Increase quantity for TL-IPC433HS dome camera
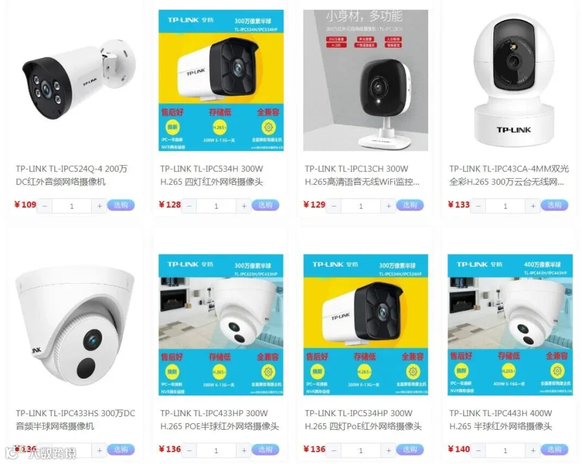This screenshot has height=464, width=582. tap(99, 450)
